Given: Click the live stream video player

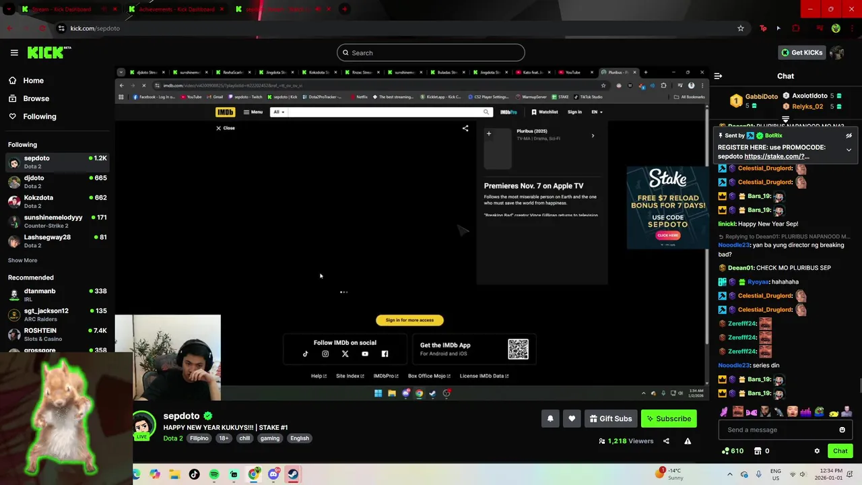Looking at the screenshot, I should pyautogui.click(x=411, y=234).
